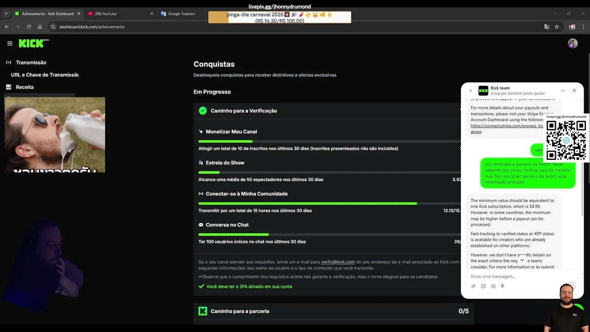The width and height of the screenshot is (590, 332).
Task: Open the Stripe express login link
Action: coord(507,129)
